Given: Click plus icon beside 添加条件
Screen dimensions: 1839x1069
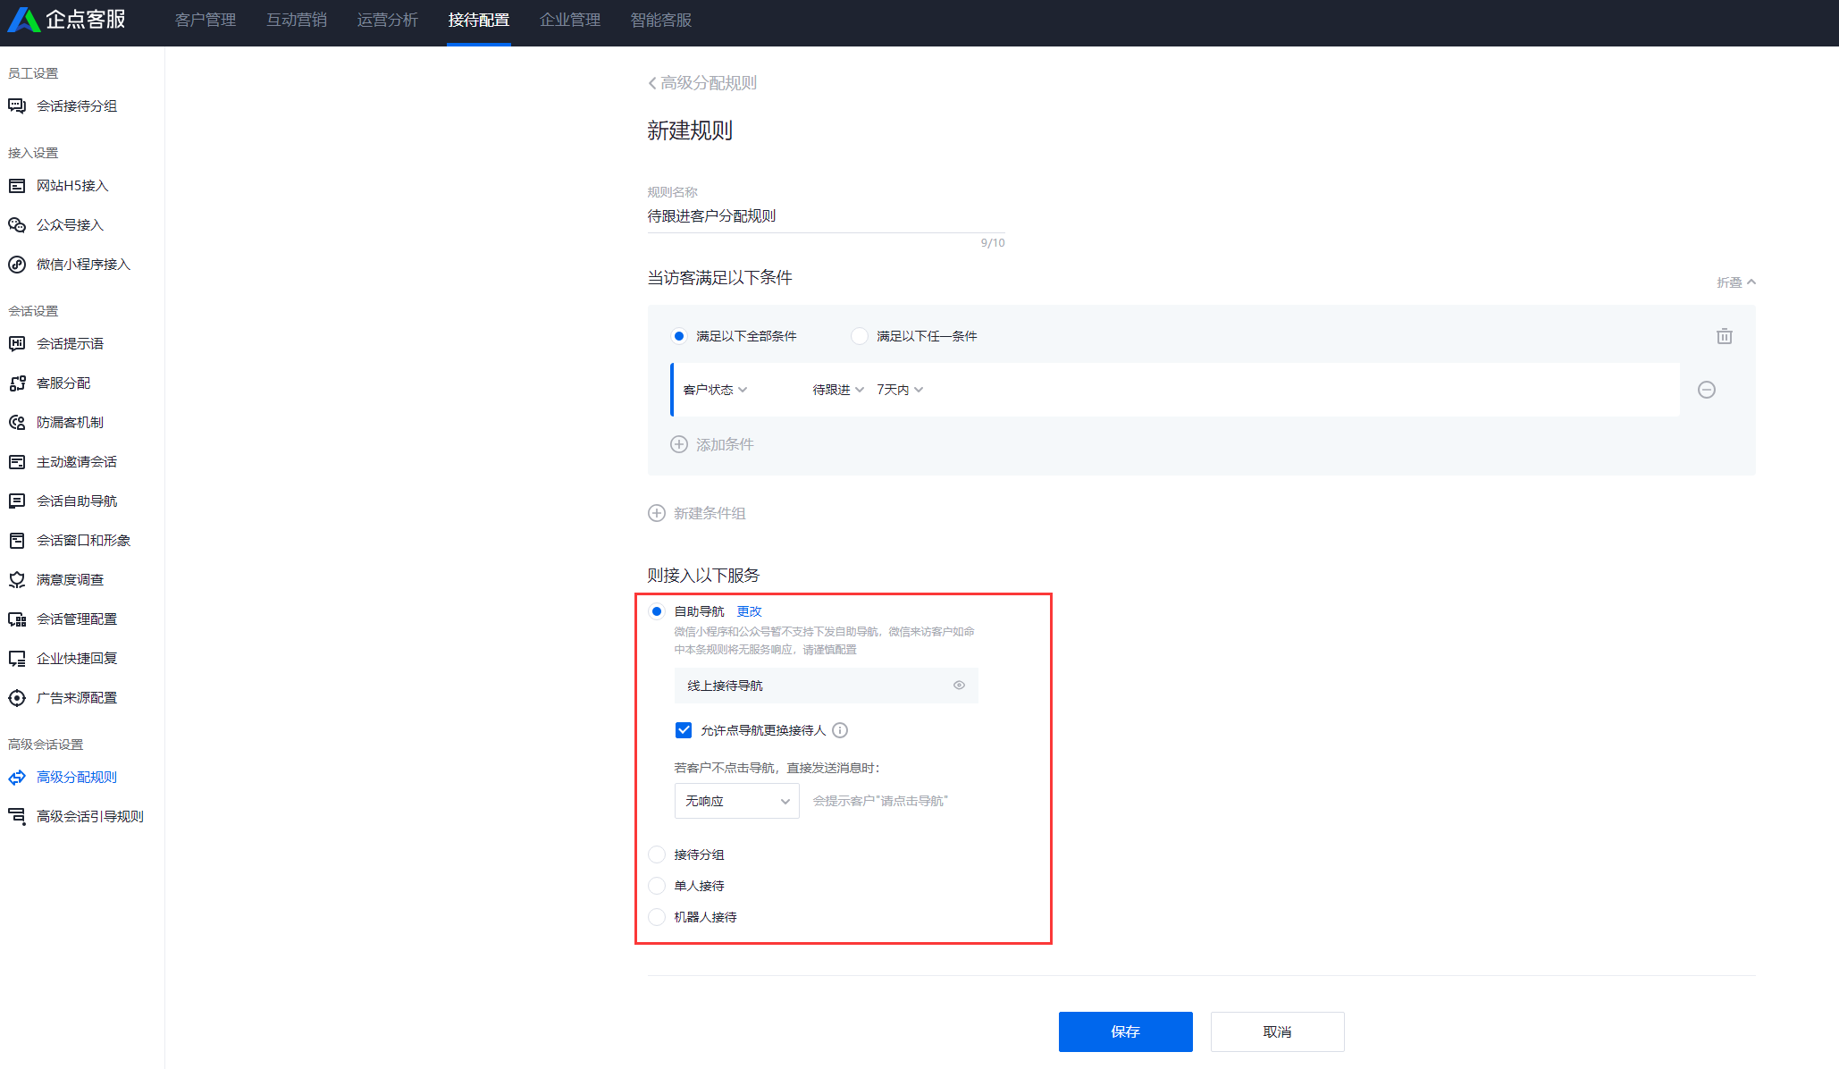Looking at the screenshot, I should point(679,444).
